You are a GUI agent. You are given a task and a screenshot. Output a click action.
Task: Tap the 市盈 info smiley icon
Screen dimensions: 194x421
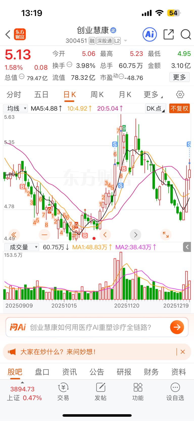pos(121,76)
